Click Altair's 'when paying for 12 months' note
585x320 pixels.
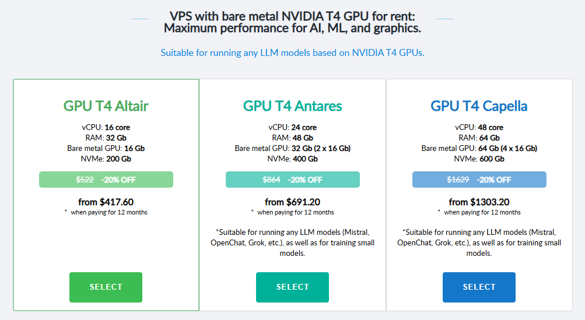point(108,212)
